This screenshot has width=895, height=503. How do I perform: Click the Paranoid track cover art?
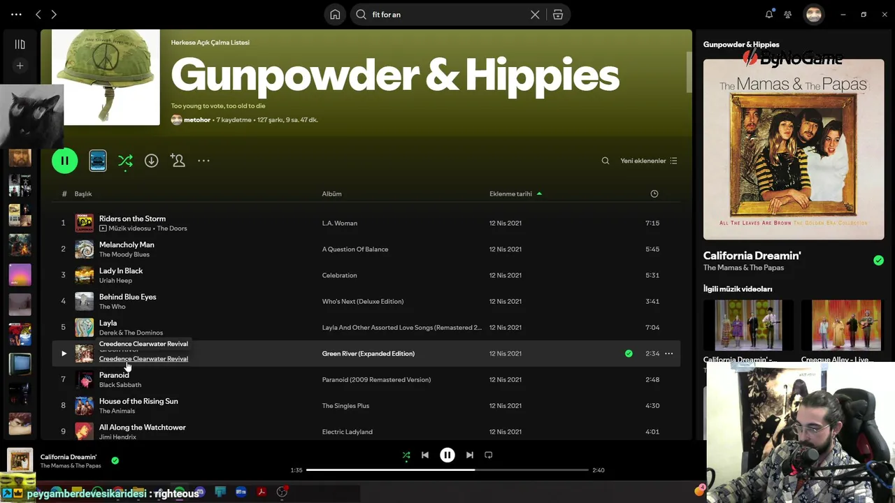click(x=84, y=379)
